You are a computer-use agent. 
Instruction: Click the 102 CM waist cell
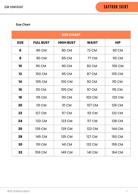coord(92,97)
